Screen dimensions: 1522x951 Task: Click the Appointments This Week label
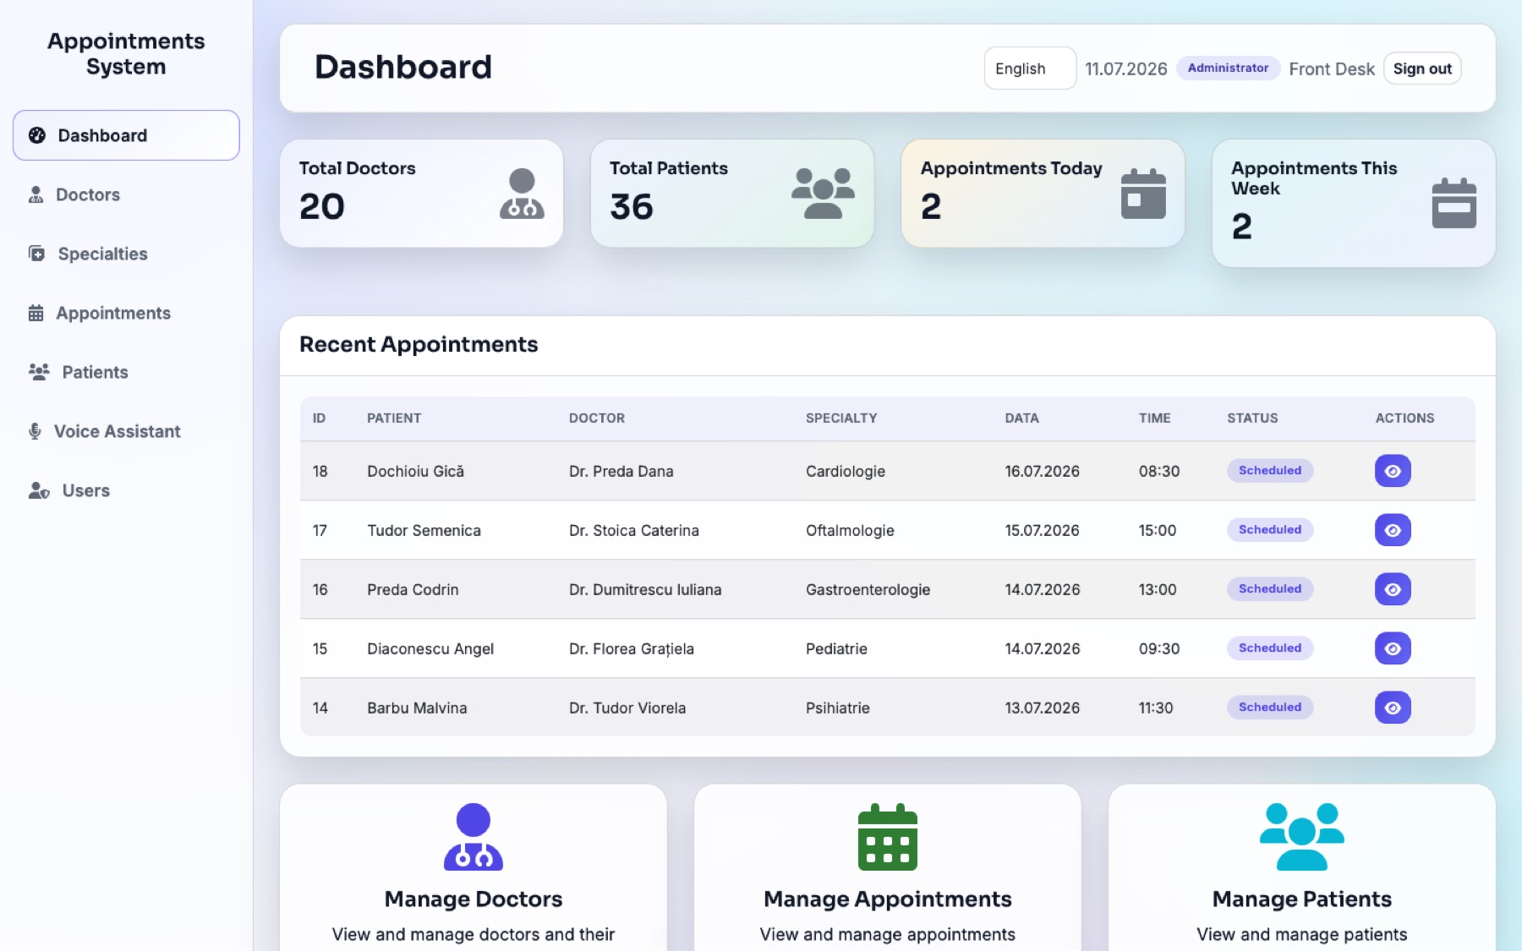[x=1314, y=178]
